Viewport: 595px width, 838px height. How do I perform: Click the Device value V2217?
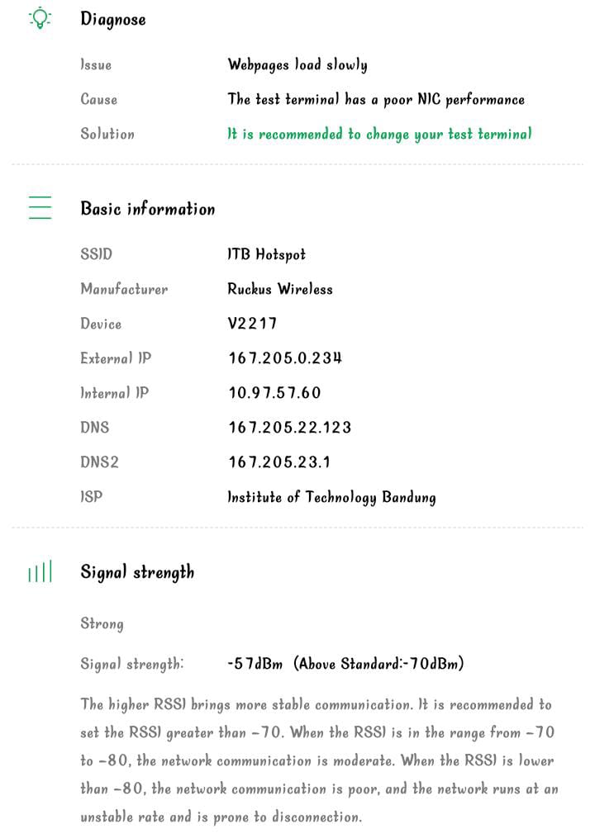[x=252, y=324]
